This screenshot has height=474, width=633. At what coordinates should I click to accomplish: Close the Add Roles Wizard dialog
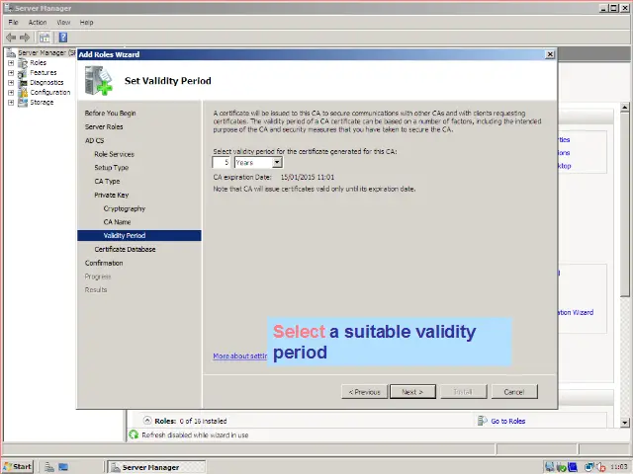550,54
